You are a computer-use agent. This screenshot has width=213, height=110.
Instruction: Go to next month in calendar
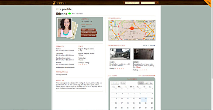coord(117,83)
